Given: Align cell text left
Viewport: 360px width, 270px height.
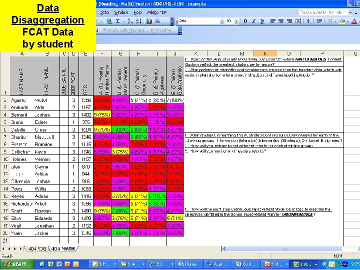Looking at the screenshot, I should [272, 21].
